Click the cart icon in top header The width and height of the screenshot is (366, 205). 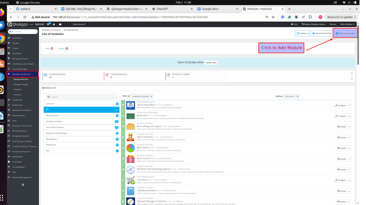pos(48,24)
